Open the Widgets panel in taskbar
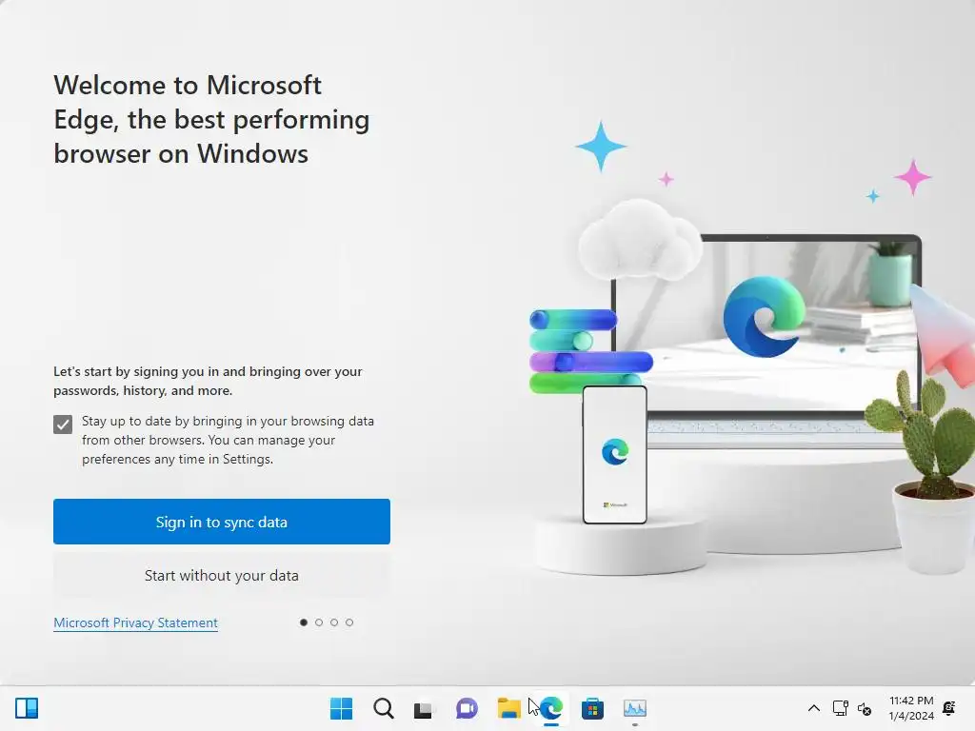 click(27, 708)
